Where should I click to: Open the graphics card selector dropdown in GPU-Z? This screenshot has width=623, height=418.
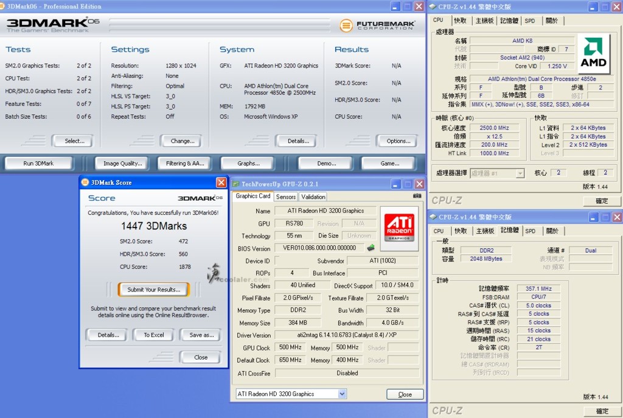[342, 394]
